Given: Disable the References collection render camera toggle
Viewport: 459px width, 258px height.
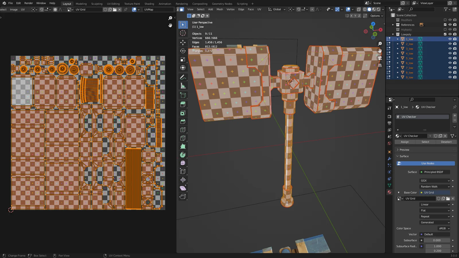Looking at the screenshot, I should [455, 25].
